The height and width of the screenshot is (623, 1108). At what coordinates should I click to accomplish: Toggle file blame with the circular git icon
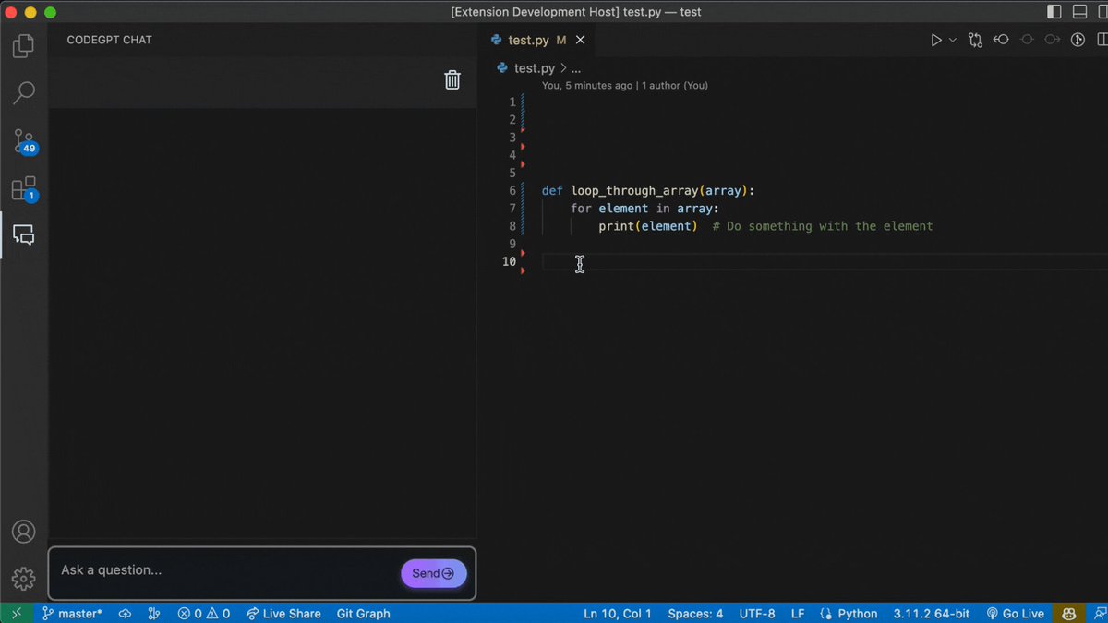pyautogui.click(x=1078, y=40)
